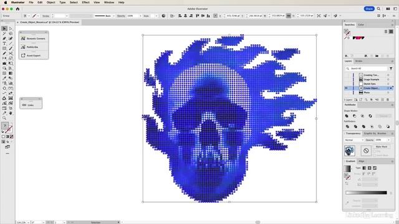Open the search magnifier icon at top right
Image resolution: width=399 pixels, height=224 pixels.
pos(378,9)
